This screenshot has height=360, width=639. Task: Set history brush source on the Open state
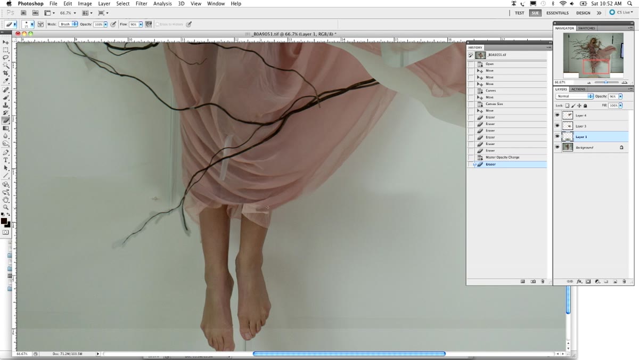pyautogui.click(x=471, y=64)
